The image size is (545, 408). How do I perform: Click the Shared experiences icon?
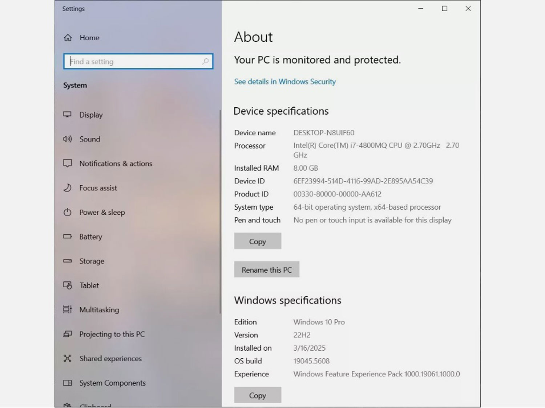coord(68,358)
